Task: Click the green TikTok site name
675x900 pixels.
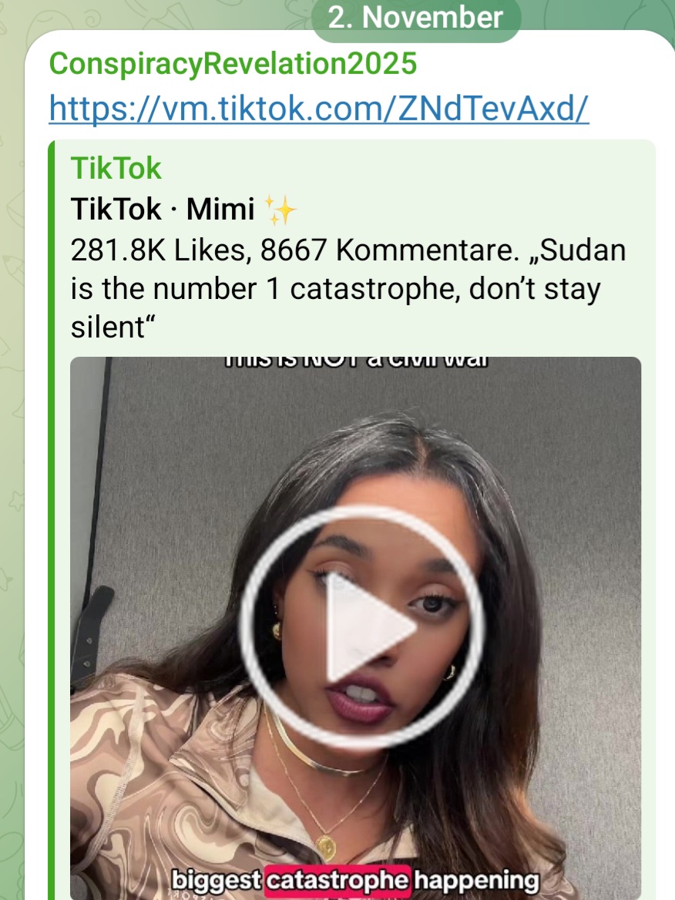Action: [x=116, y=168]
